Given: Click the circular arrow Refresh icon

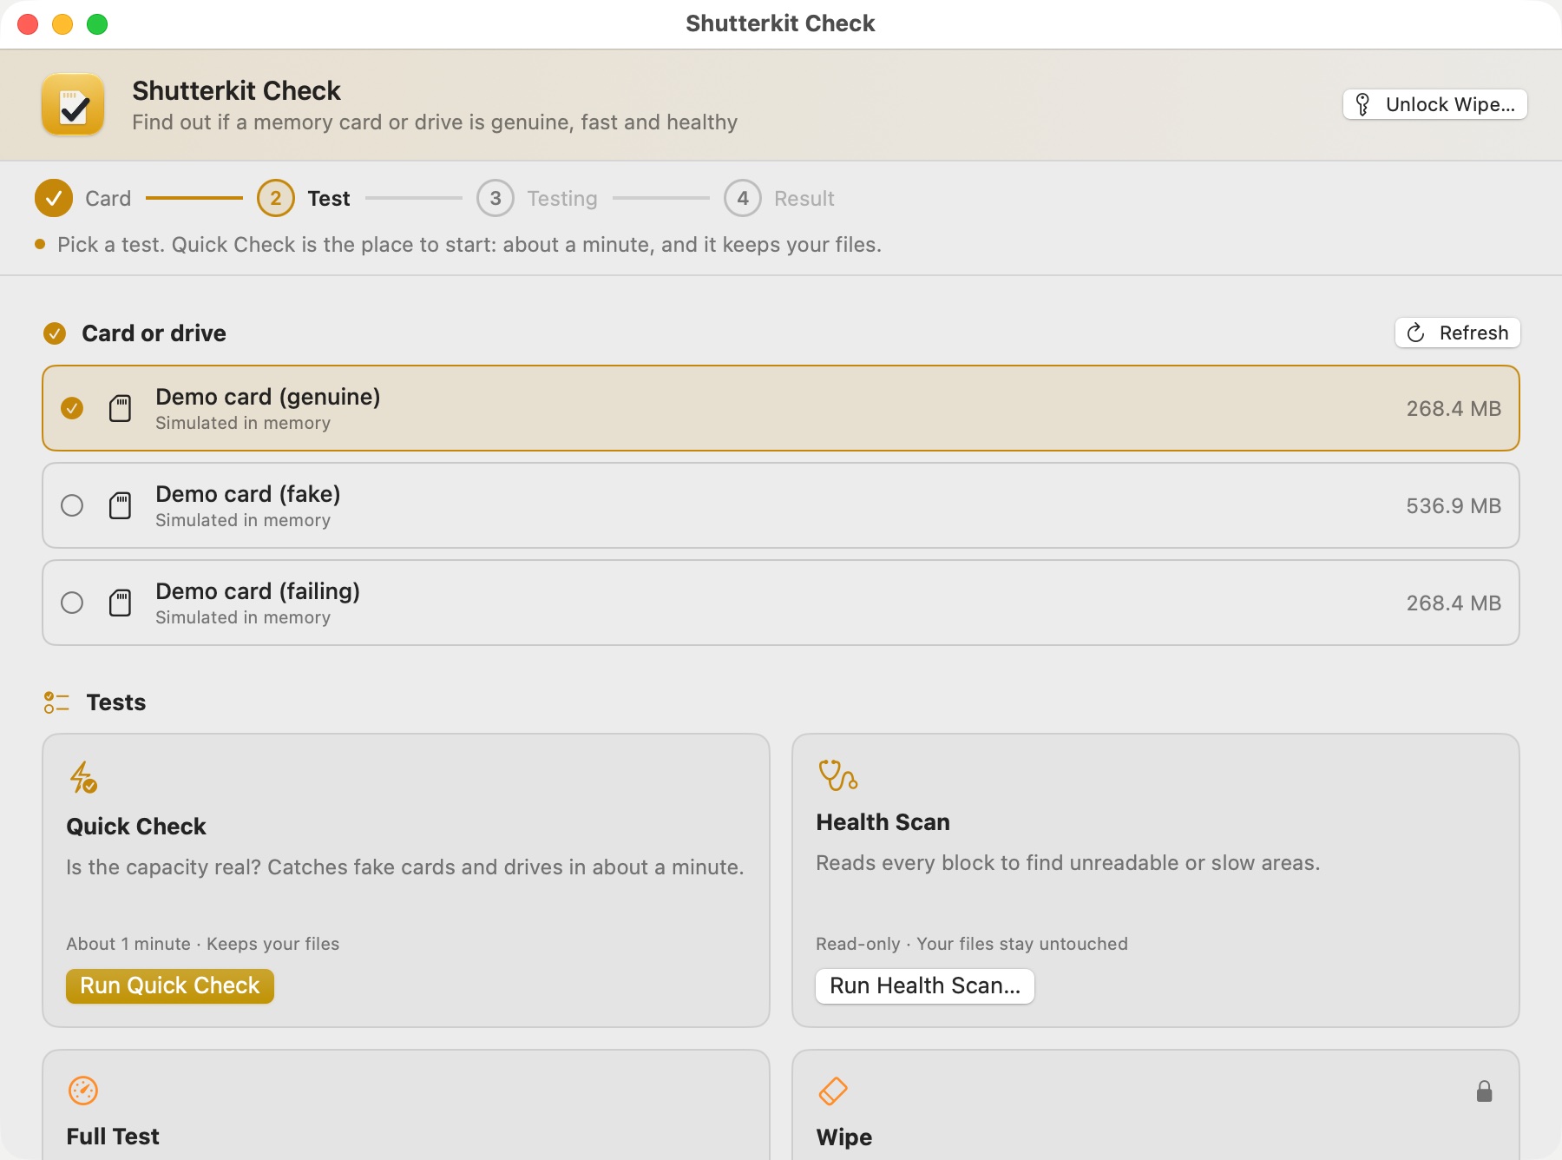Looking at the screenshot, I should (1415, 333).
